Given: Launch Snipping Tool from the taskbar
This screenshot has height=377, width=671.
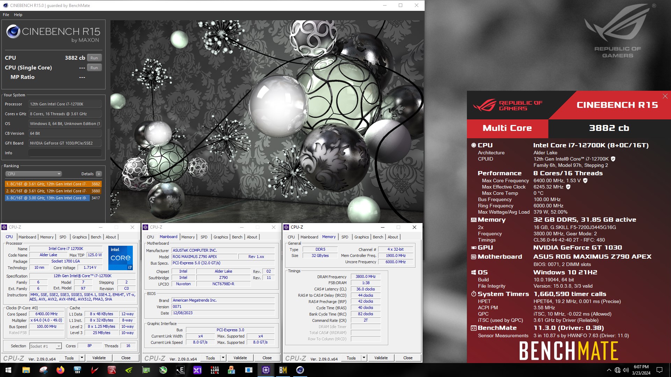Looking at the screenshot, I should coord(43,370).
